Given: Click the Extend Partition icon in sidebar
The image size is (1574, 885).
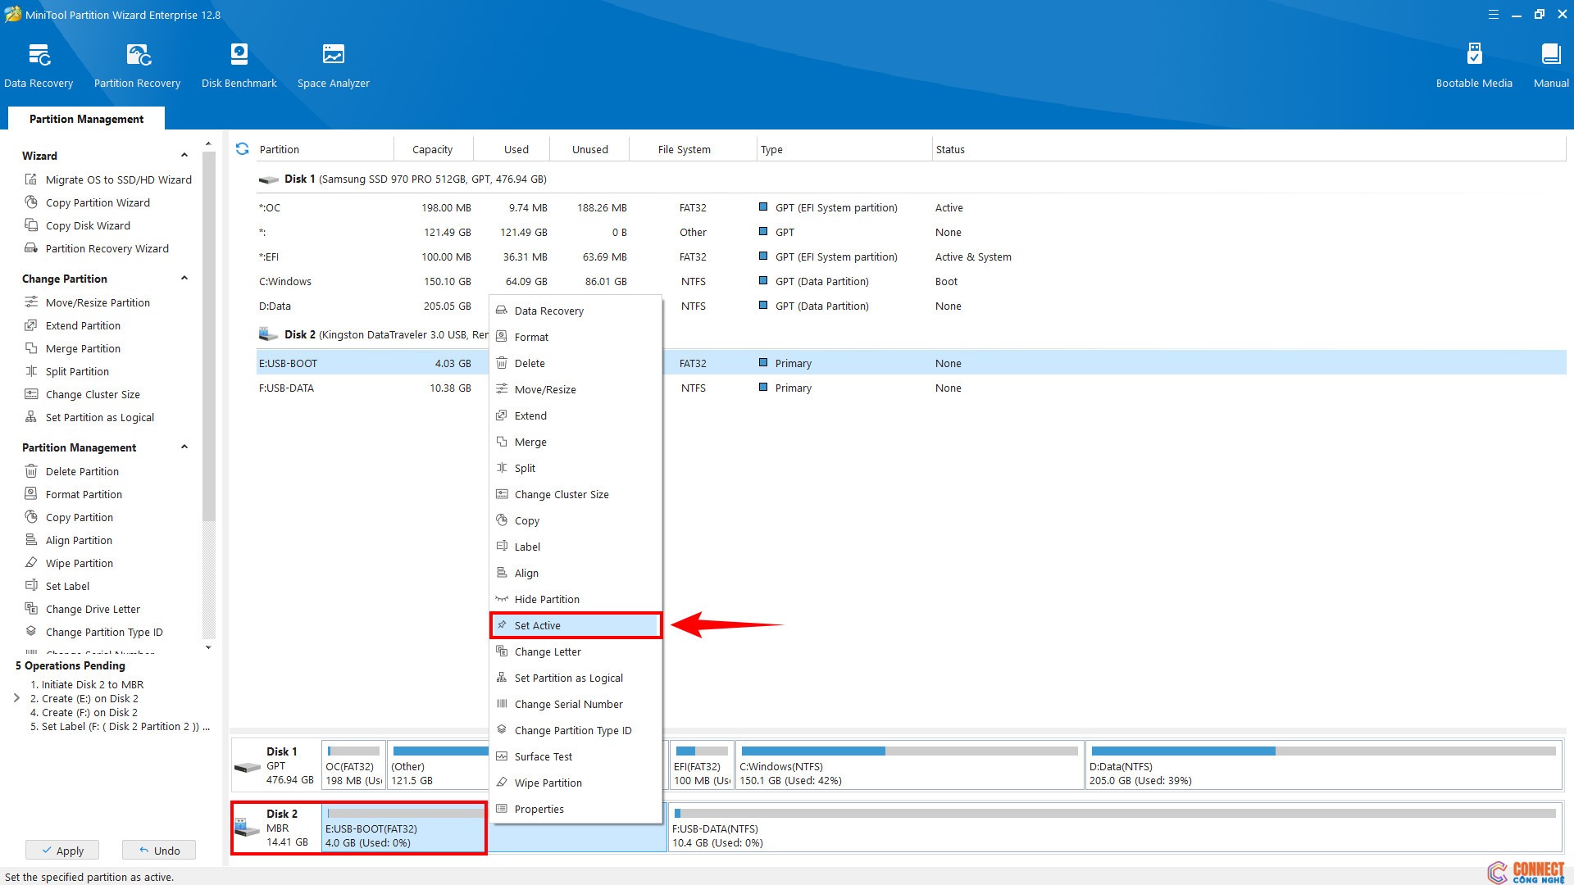Looking at the screenshot, I should pyautogui.click(x=31, y=325).
